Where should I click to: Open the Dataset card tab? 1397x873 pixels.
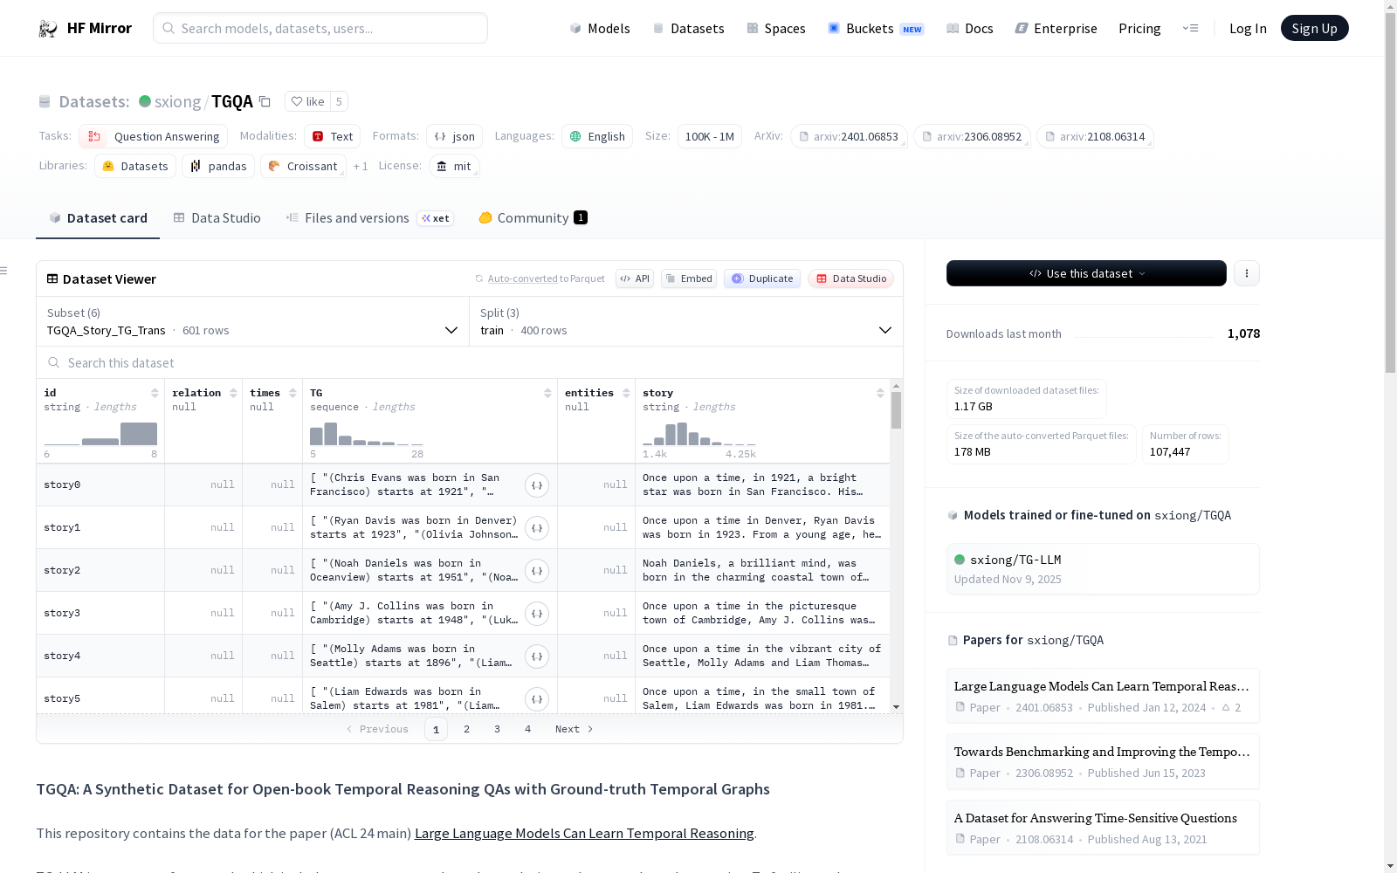(x=98, y=218)
